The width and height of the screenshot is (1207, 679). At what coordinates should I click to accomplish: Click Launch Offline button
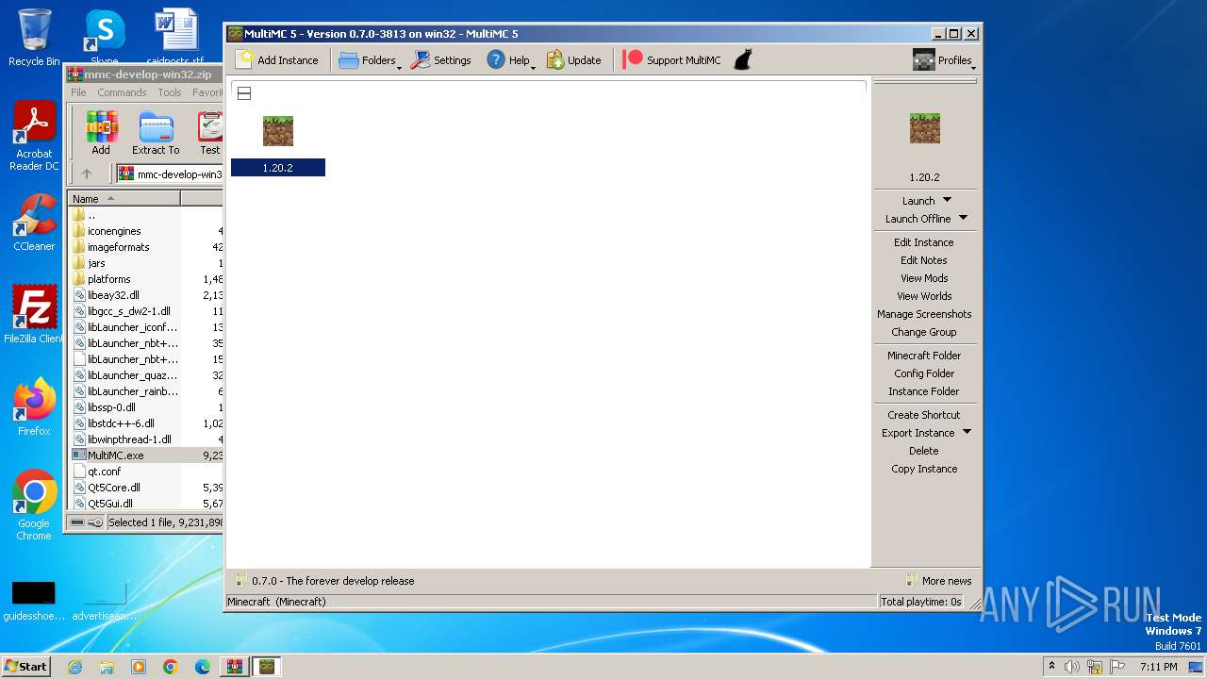[918, 219]
